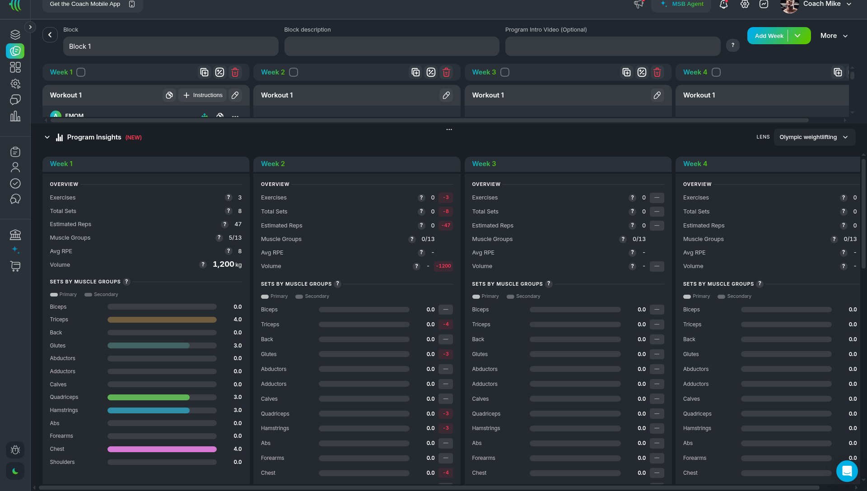Click the Program Intro Video field
Viewport: 867px width, 491px height.
tap(613, 46)
